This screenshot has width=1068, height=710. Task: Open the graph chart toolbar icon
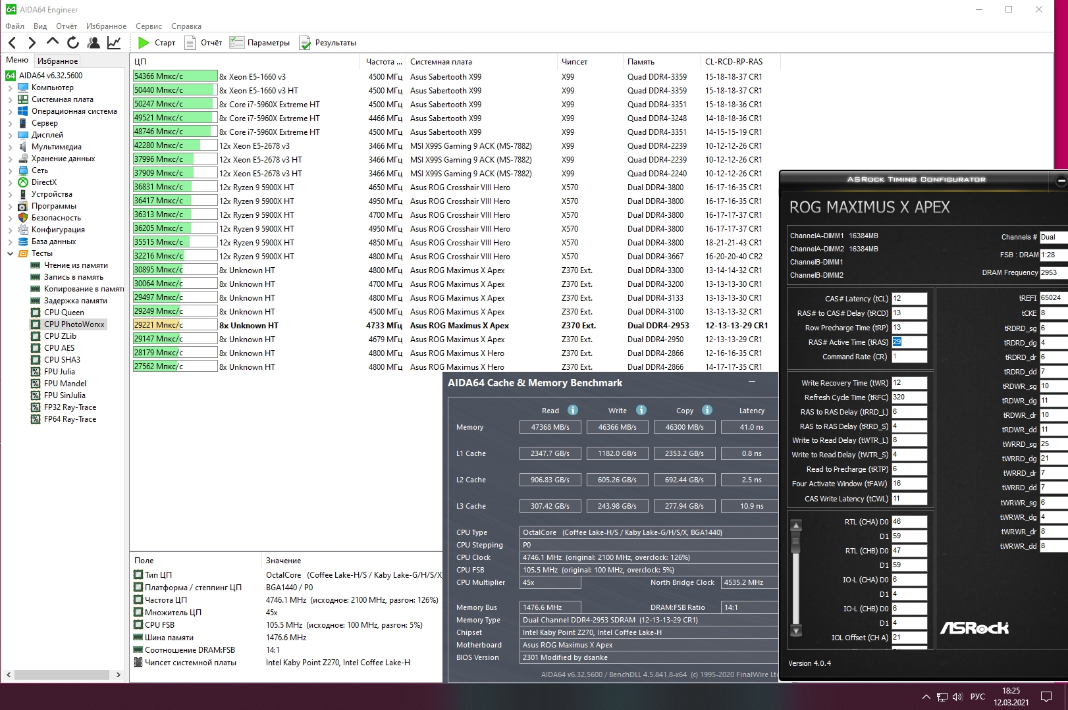pyautogui.click(x=114, y=43)
